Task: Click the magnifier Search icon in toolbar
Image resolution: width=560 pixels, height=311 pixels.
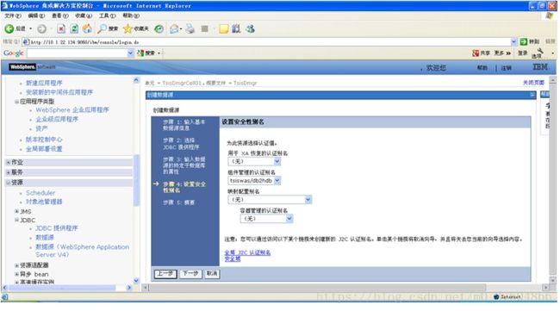Action: [103, 28]
